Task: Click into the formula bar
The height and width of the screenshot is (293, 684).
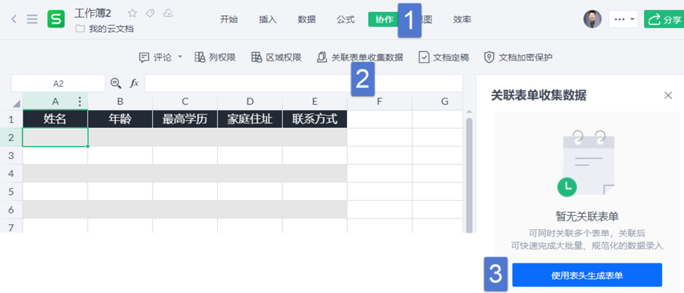Action: [303, 84]
